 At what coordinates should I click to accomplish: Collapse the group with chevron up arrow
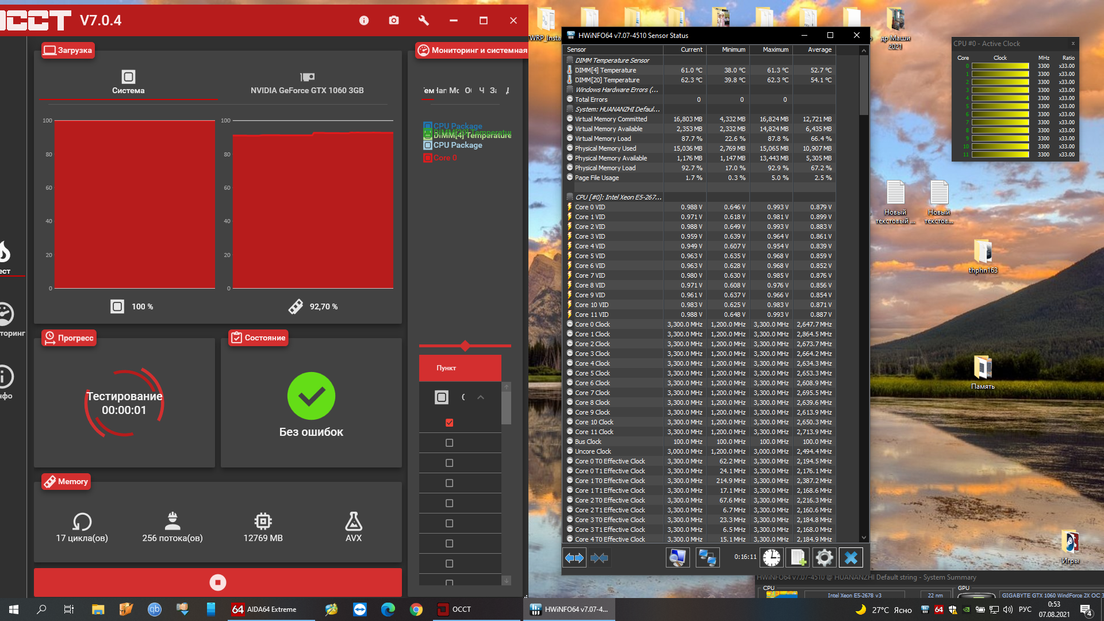click(x=481, y=397)
